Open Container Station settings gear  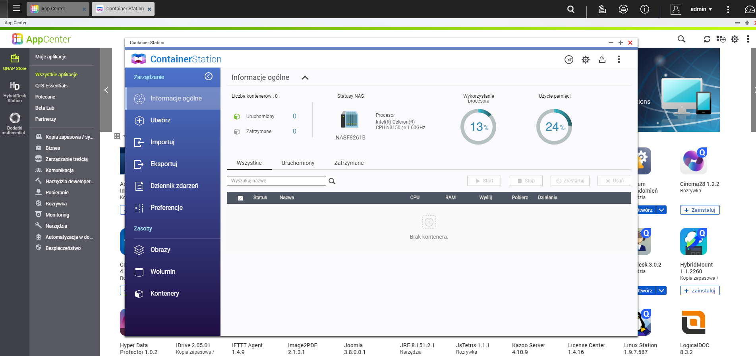pos(586,60)
